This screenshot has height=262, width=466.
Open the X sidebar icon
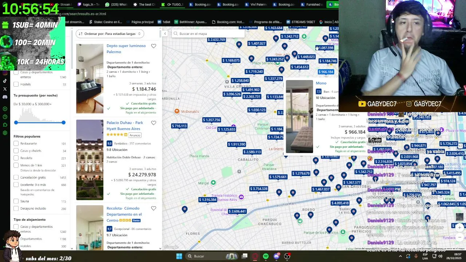click(x=5, y=89)
